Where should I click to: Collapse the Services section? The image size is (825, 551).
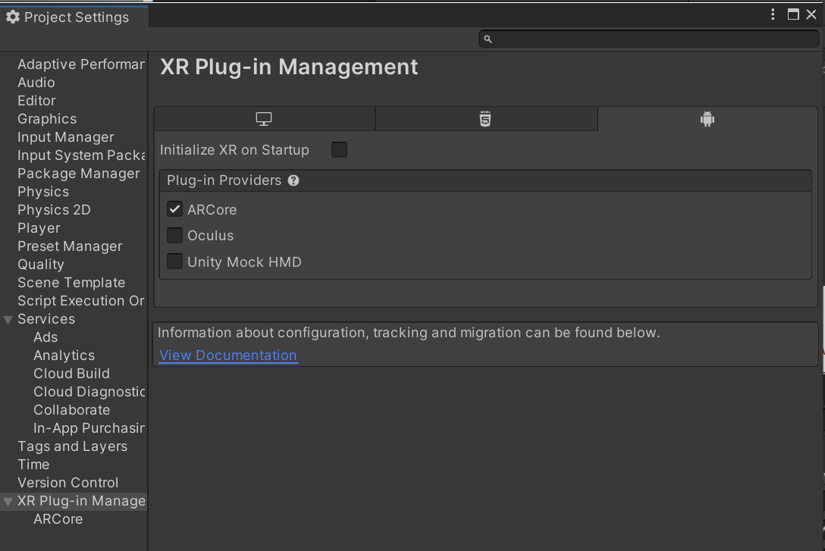[7, 319]
